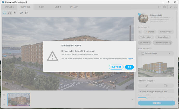This screenshot has width=179, height=109.
Task: Toggle the Is Aerial View style chip
Action: [166, 32]
